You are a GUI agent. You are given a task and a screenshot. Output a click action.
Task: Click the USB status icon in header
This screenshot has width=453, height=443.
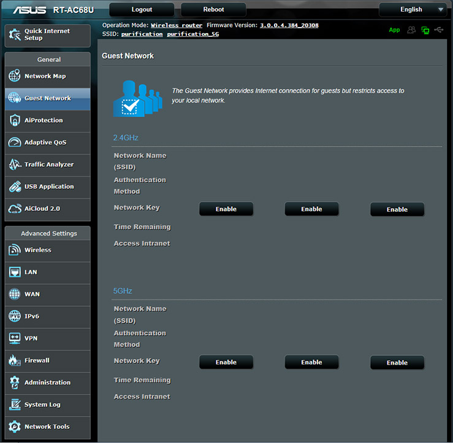tap(439, 30)
